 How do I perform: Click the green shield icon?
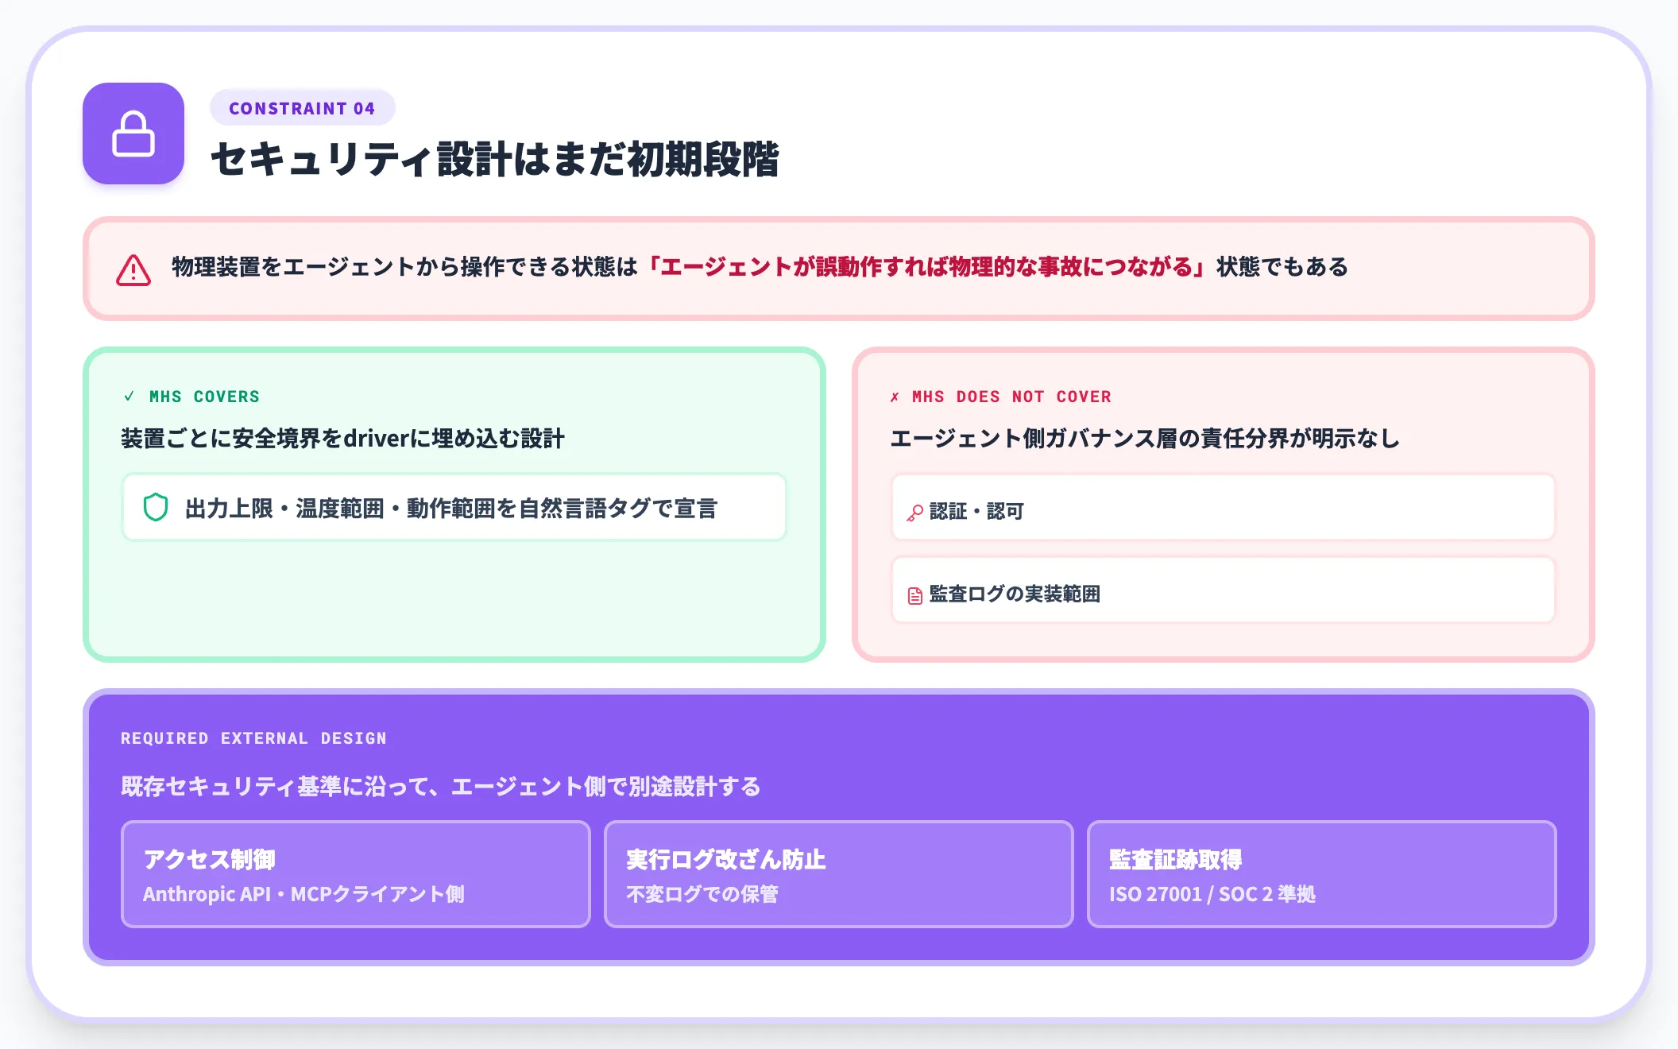[156, 507]
